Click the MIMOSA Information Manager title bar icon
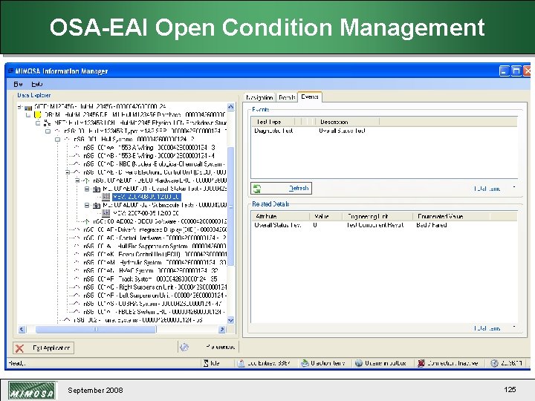 (x=10, y=71)
